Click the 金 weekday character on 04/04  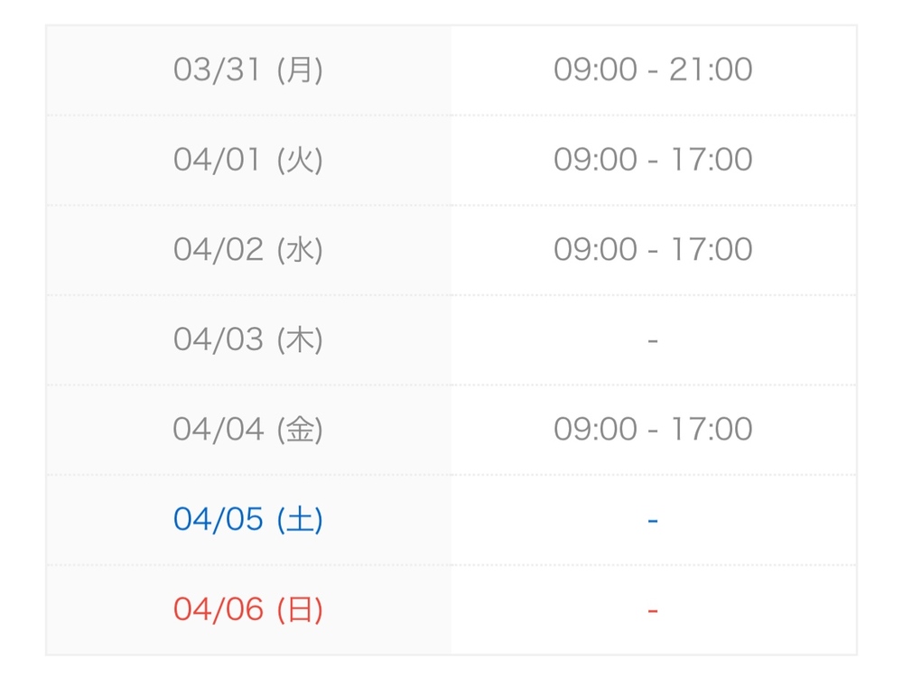pyautogui.click(x=300, y=429)
